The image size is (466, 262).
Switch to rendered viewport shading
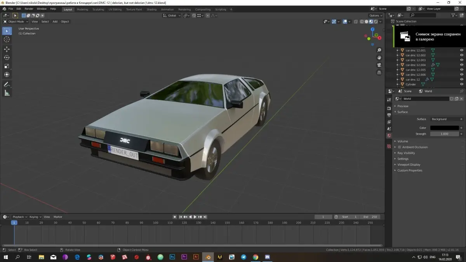click(x=376, y=22)
